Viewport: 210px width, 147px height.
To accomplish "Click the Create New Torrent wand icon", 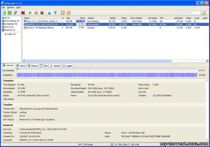I will click(x=16, y=13).
